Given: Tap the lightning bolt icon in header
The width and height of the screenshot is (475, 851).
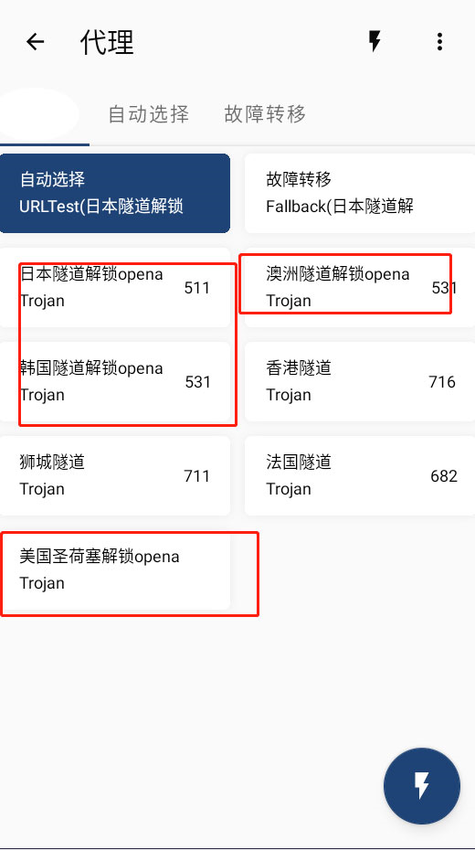Looking at the screenshot, I should coord(375,41).
